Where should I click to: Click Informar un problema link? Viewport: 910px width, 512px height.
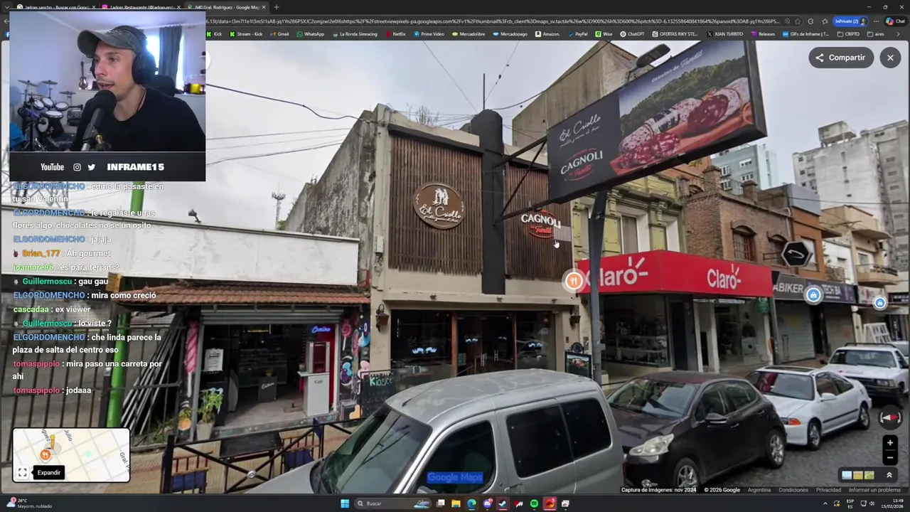(x=874, y=490)
